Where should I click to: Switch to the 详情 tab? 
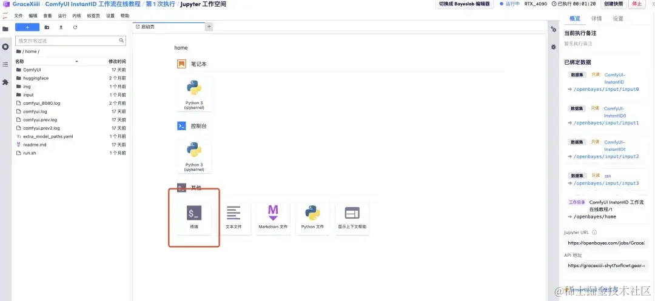597,18
